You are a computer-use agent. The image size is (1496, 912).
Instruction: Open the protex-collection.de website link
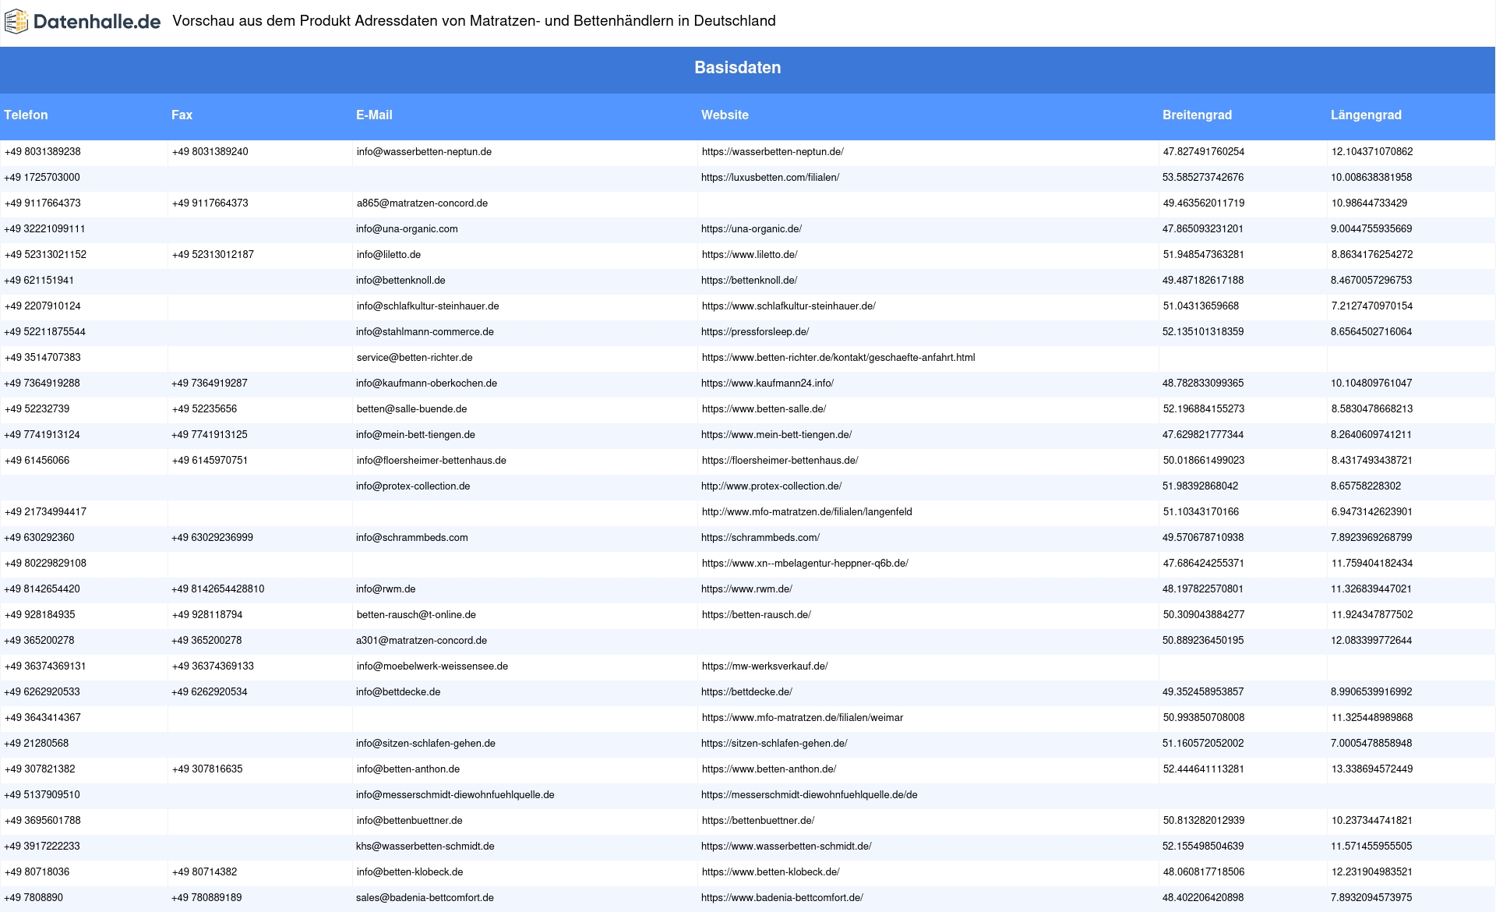tap(771, 486)
